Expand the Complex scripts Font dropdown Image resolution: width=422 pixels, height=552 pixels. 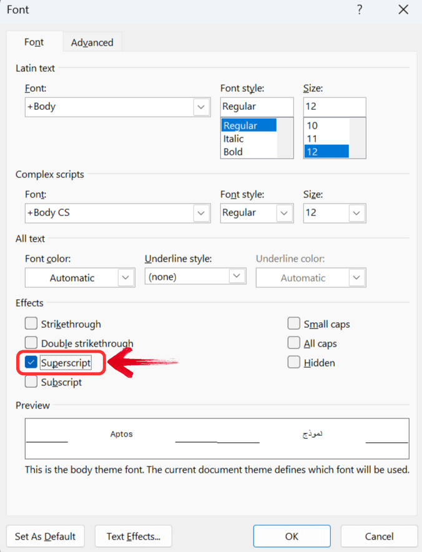201,213
